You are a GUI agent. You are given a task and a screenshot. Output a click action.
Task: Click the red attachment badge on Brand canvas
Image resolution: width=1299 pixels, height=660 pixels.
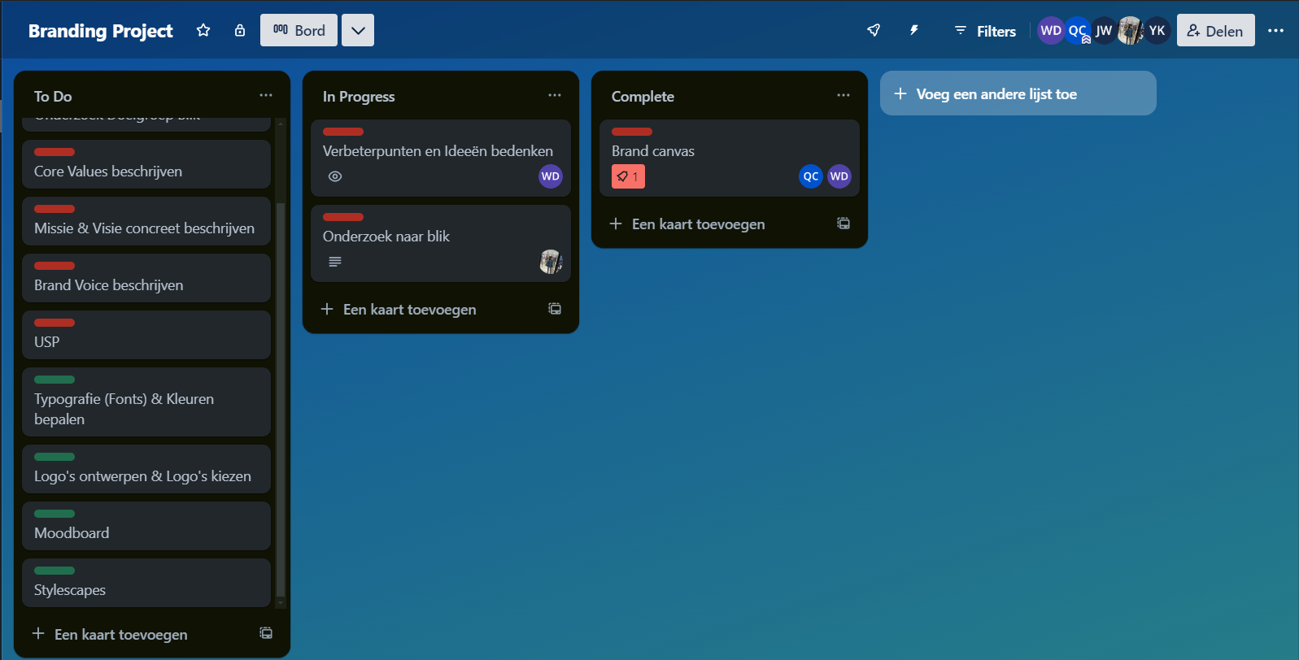[628, 176]
